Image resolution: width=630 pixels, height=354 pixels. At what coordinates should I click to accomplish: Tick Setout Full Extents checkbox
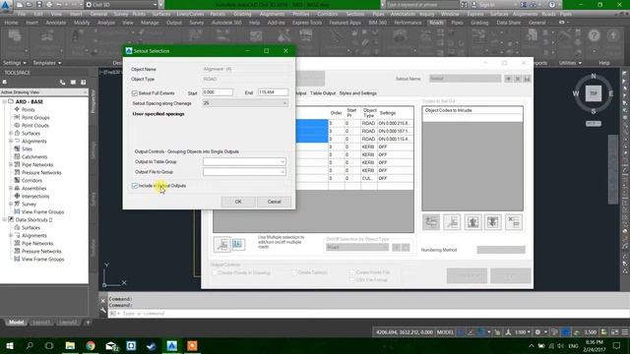[135, 93]
